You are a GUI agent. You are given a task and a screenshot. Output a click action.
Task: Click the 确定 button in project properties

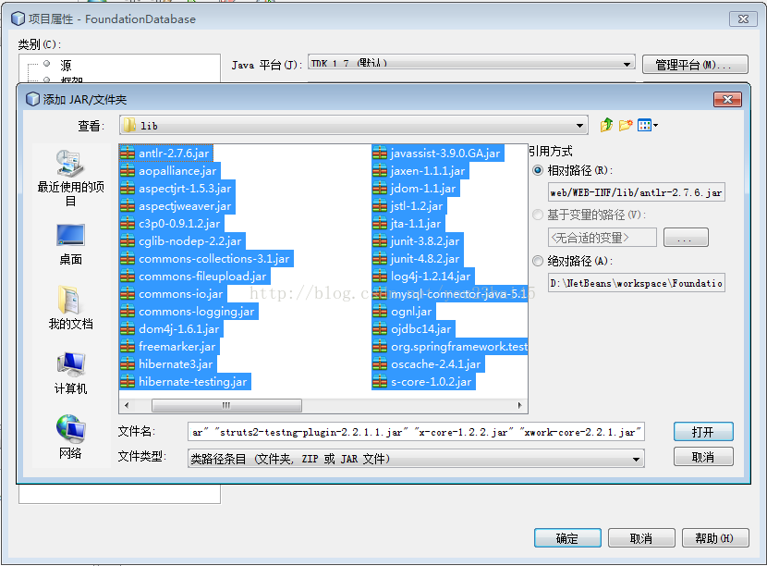(567, 538)
